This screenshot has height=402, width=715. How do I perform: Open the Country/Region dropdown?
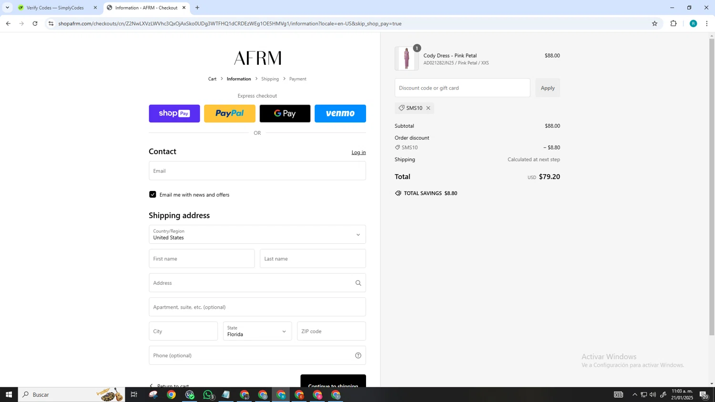click(257, 234)
